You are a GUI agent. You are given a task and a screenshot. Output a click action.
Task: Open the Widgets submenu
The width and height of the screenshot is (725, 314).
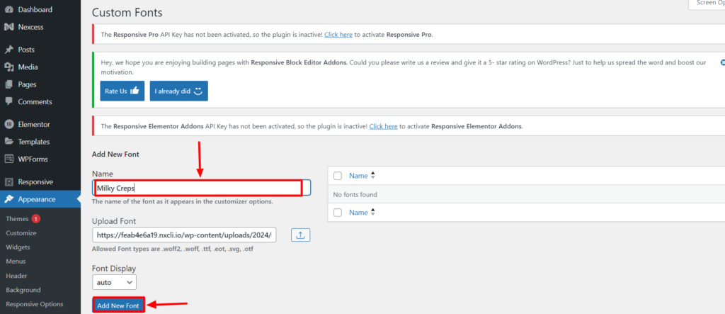coord(18,247)
